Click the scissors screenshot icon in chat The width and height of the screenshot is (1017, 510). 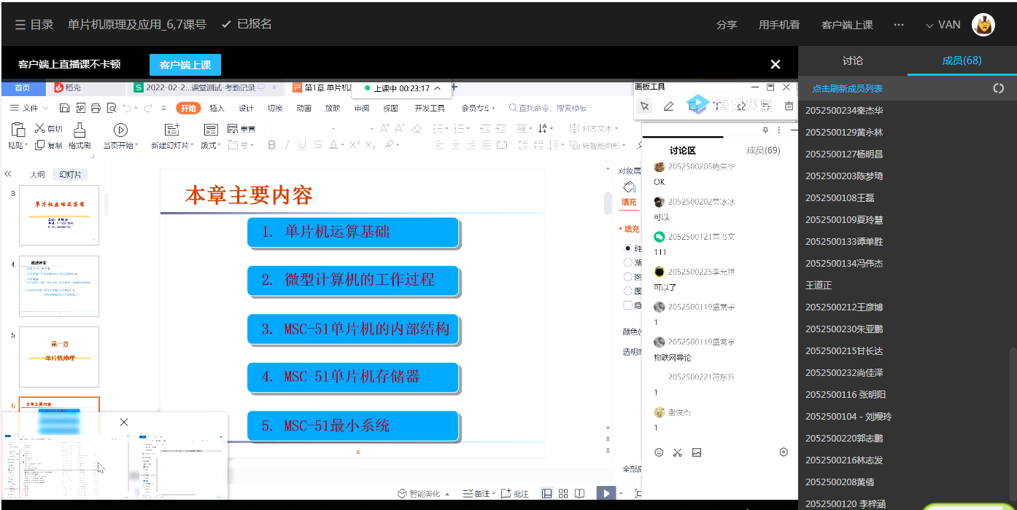678,452
